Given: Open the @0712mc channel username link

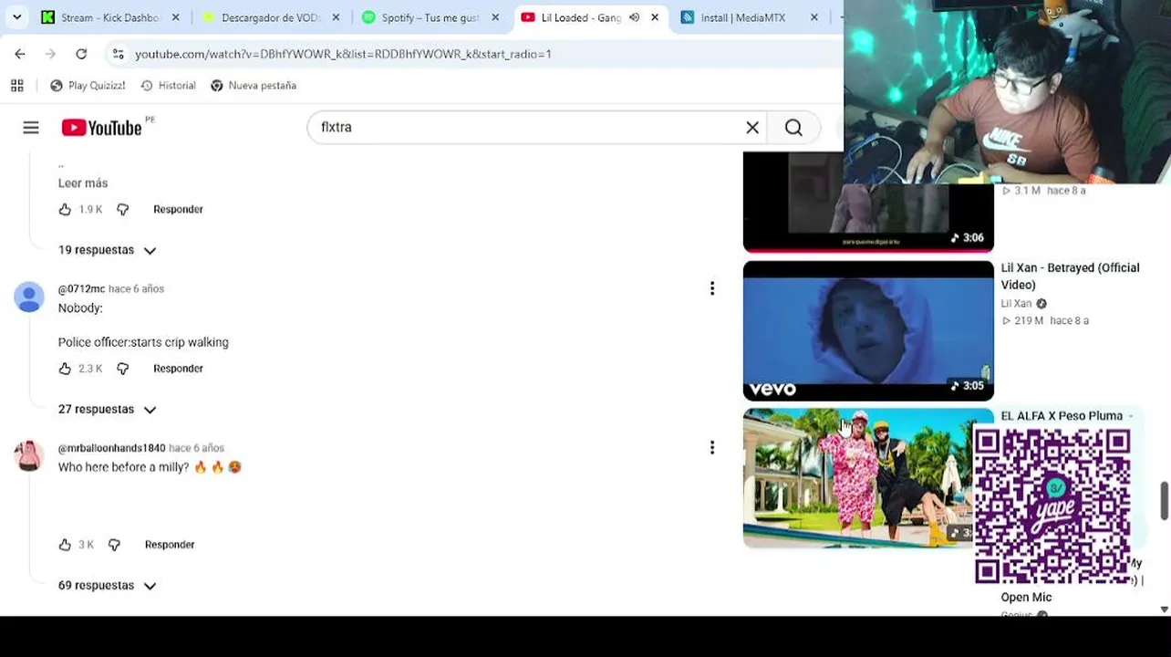Looking at the screenshot, I should [x=81, y=289].
